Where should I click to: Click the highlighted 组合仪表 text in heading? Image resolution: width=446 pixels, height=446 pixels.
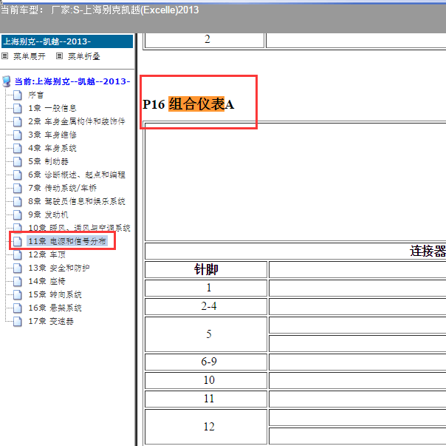tap(196, 104)
